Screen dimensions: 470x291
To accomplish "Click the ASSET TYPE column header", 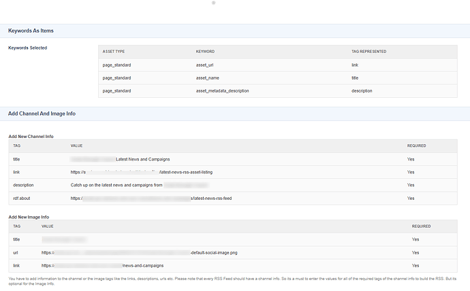I will tap(114, 52).
